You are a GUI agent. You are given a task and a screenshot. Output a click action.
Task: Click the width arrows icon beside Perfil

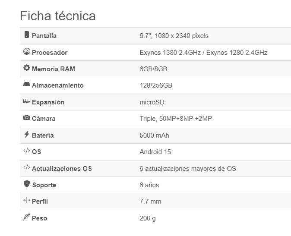point(27,200)
